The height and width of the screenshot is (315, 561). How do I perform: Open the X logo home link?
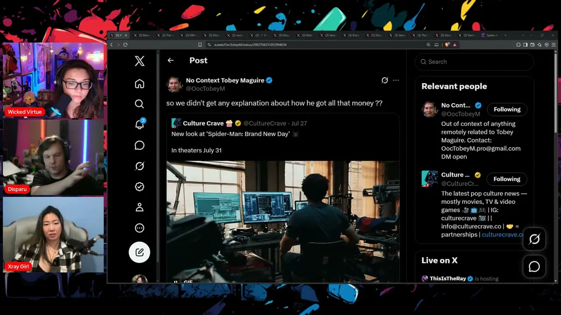click(139, 61)
